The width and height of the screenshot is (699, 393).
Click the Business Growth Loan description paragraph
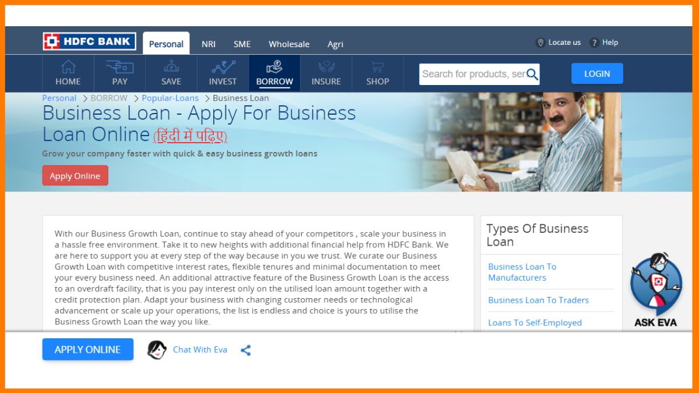252,278
